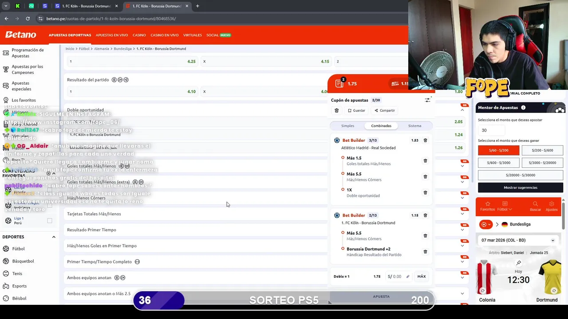This screenshot has width=568, height=319.
Task: Open Ajustes gear in match widget
Action: [x=552, y=206]
